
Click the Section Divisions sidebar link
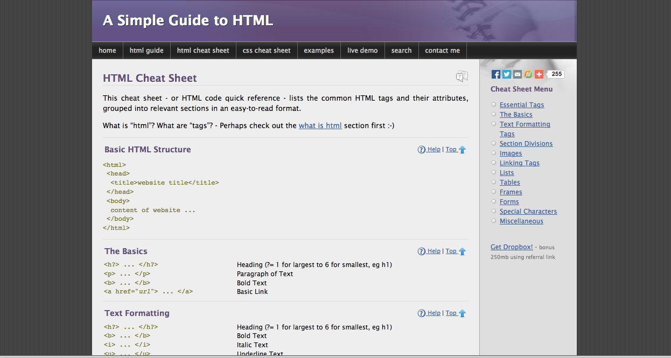click(x=526, y=144)
